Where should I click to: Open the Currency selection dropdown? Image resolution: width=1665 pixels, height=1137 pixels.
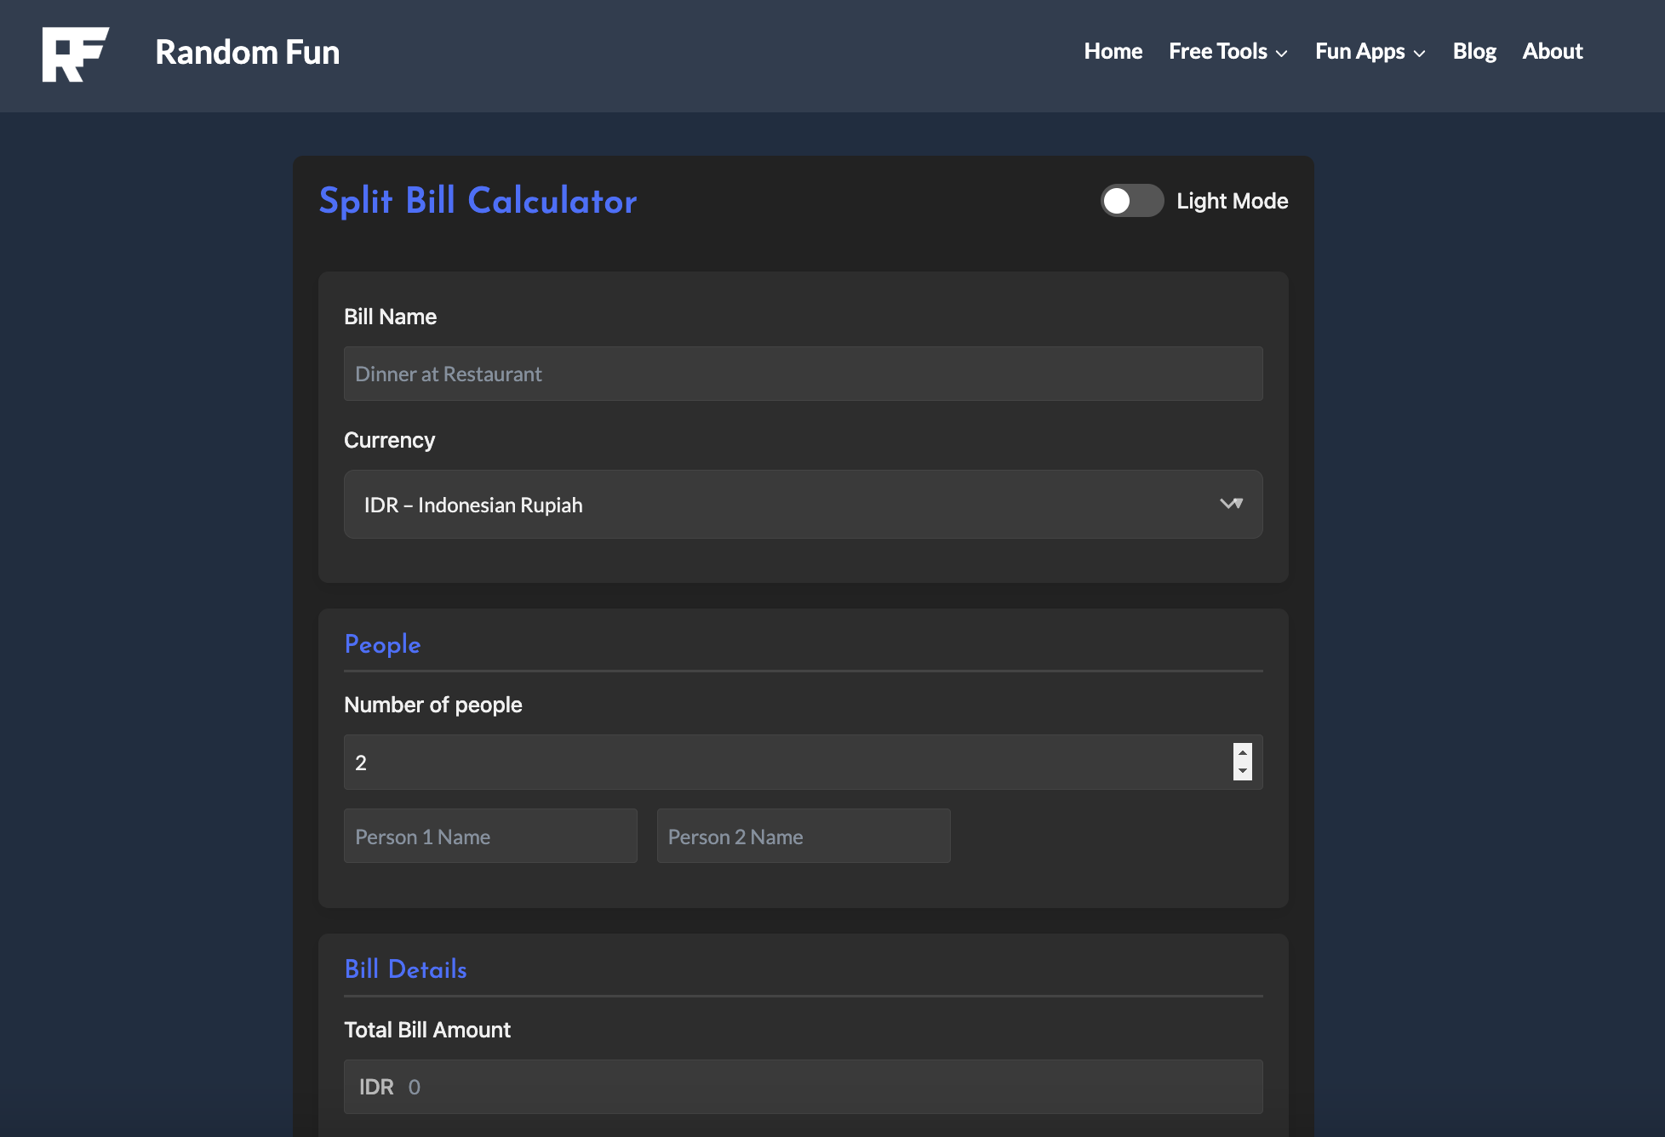pos(803,504)
